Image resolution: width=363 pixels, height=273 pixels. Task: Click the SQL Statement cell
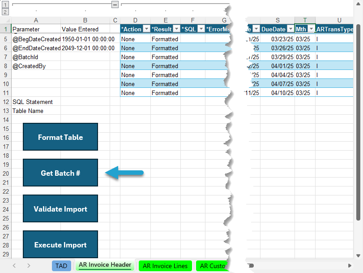click(36, 102)
